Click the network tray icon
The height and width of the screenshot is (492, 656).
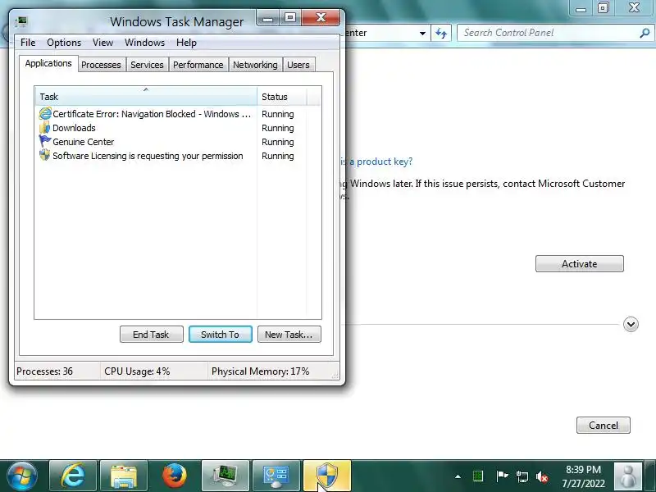(x=522, y=476)
